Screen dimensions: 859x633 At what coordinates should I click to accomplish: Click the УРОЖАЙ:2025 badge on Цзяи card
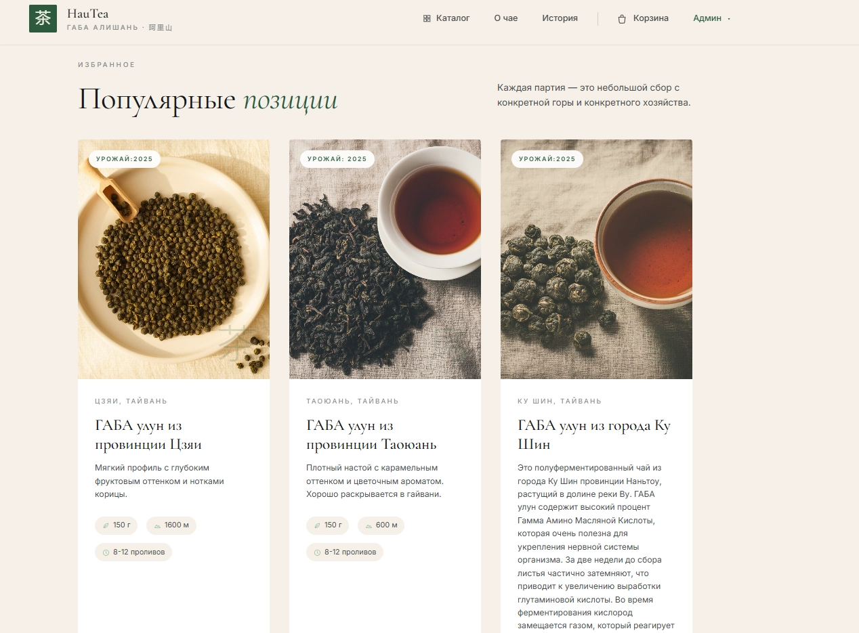point(125,159)
